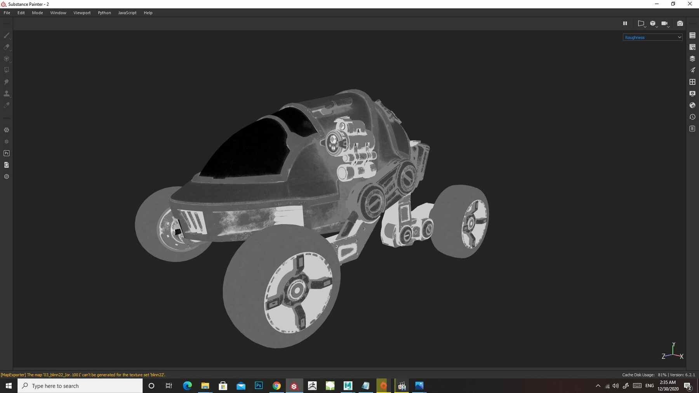The height and width of the screenshot is (393, 699).
Task: Click the Export to Photoshop icon
Action: [x=7, y=153]
